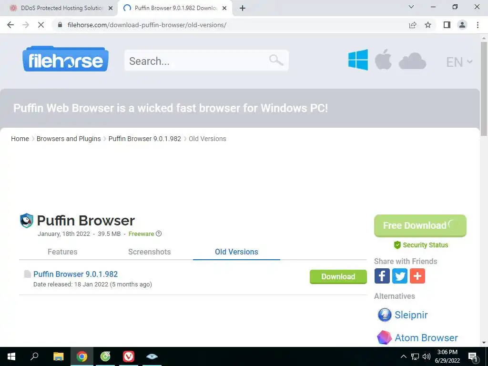This screenshot has height=366, width=488.
Task: Click Puffin Browser 9.0.1.982 breadcrumb
Action: point(145,139)
